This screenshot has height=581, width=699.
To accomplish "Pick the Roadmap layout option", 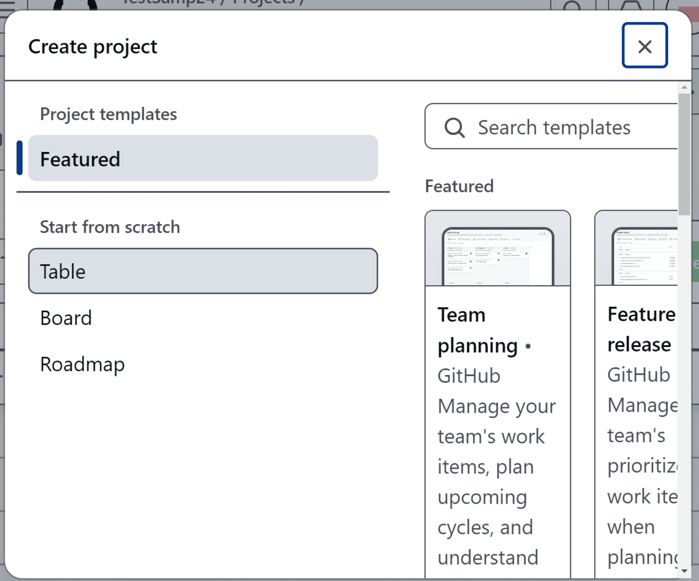I will coord(82,364).
